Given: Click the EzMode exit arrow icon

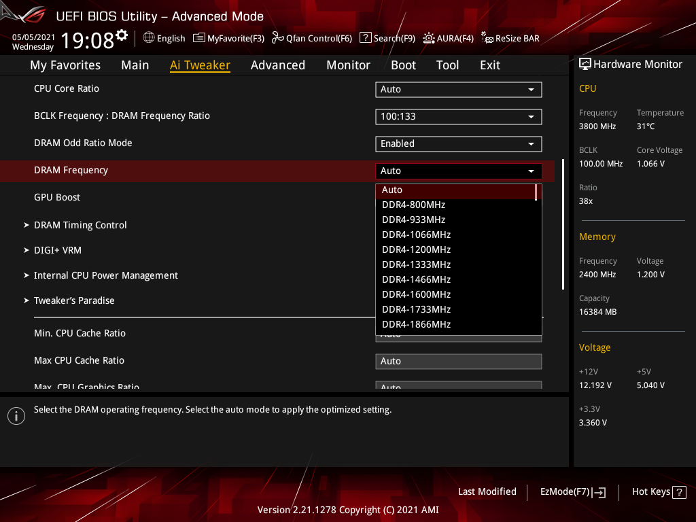Looking at the screenshot, I should [599, 492].
